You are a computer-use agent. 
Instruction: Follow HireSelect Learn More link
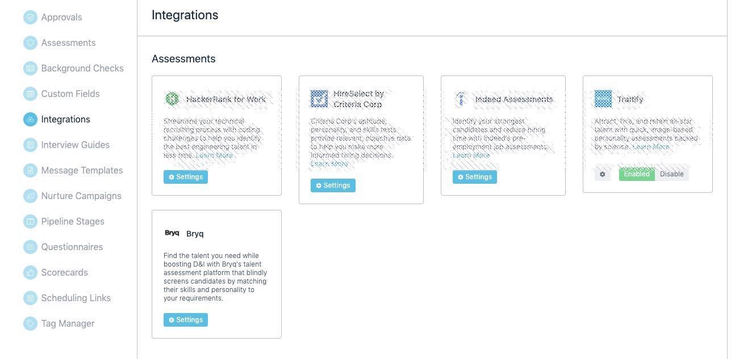tap(329, 164)
